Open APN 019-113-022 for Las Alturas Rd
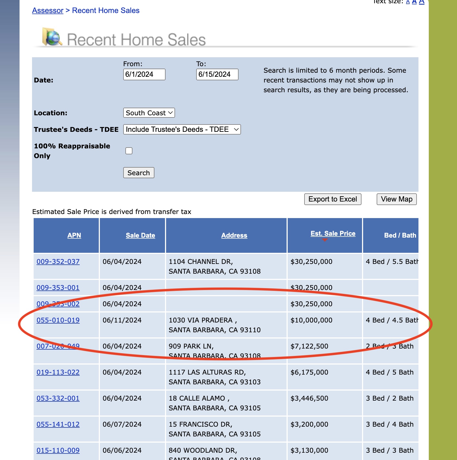Screen dimensions: 457x460 pyautogui.click(x=58, y=372)
